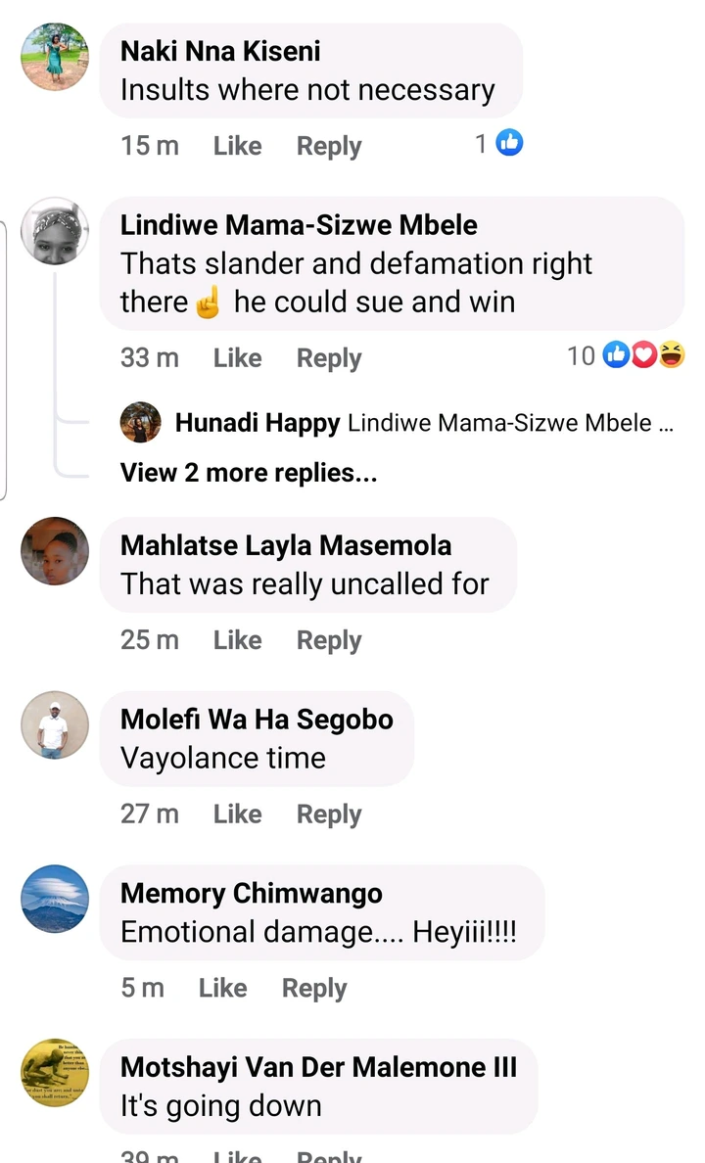Open Naki Nna Kiseni's profile picture
Image resolution: width=705 pixels, height=1163 pixels.
click(55, 57)
